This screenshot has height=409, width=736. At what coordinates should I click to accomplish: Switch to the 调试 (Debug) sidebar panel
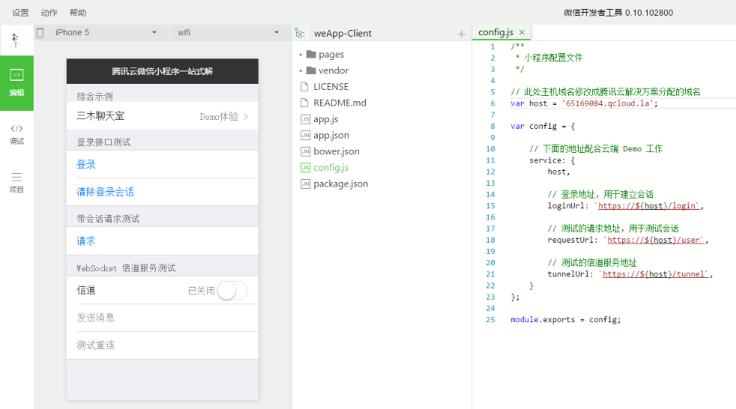point(16,133)
